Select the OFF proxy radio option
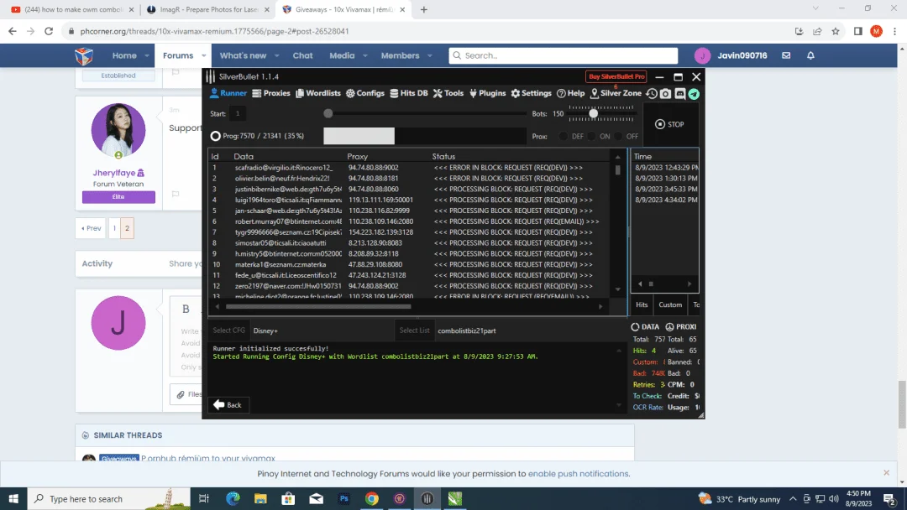 [618, 137]
